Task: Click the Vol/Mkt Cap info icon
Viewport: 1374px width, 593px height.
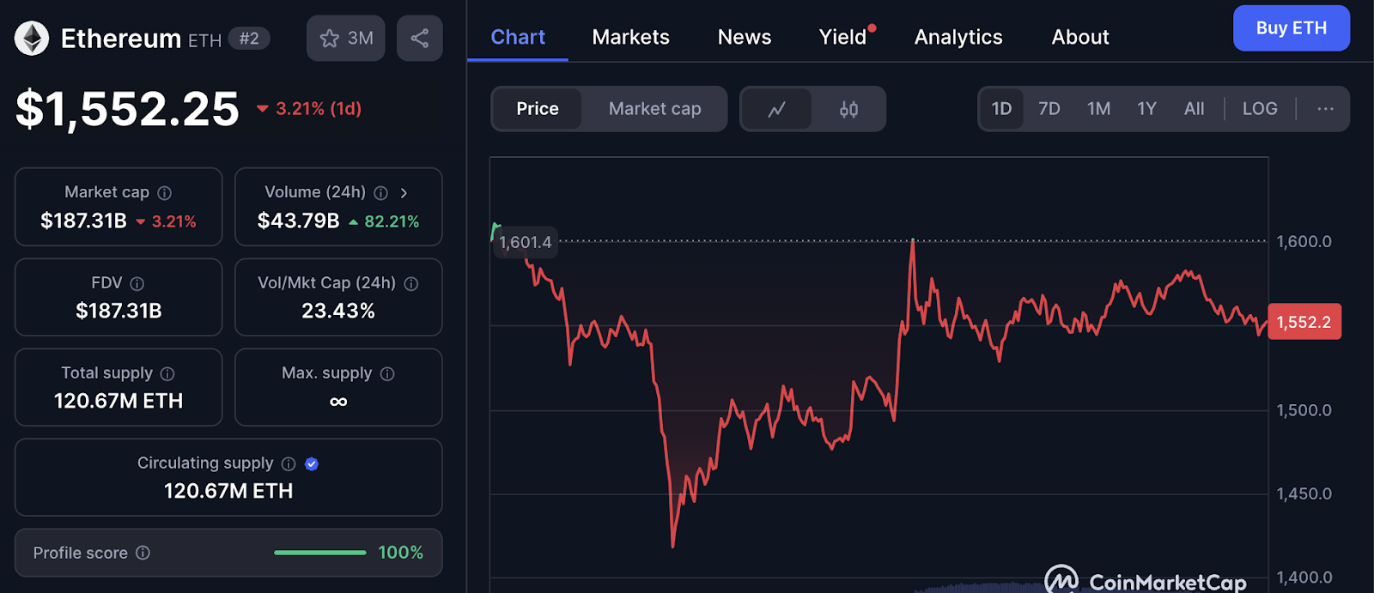Action: pyautogui.click(x=411, y=284)
